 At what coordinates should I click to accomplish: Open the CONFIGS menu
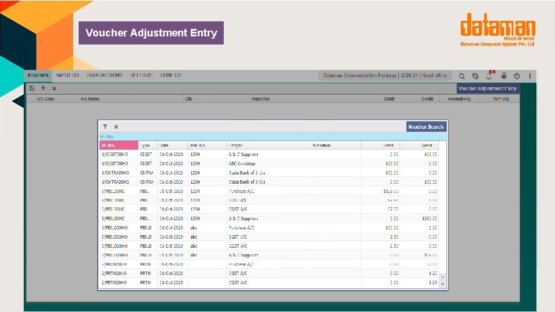[x=171, y=75]
